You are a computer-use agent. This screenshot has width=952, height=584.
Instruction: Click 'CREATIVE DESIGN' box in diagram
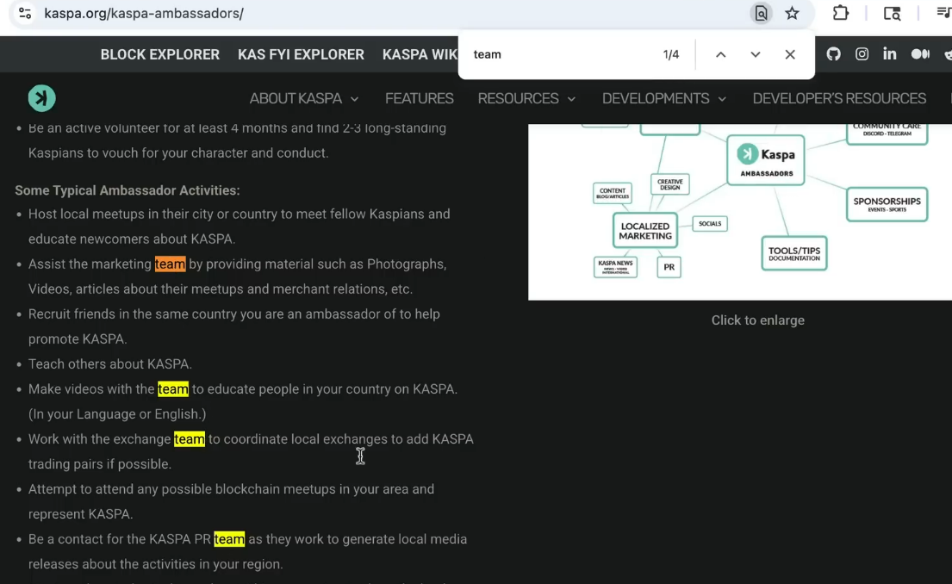pos(669,184)
